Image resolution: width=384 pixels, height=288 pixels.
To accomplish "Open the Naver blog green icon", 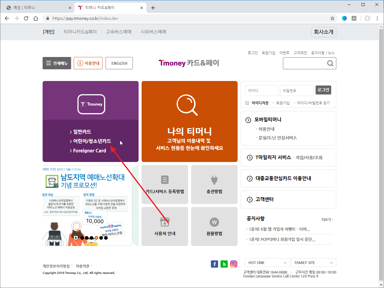I will tap(224, 264).
